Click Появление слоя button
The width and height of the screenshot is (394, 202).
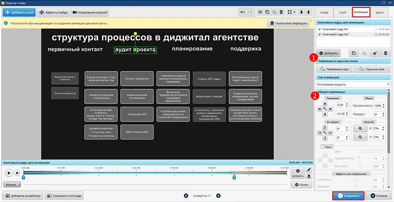click(x=334, y=69)
